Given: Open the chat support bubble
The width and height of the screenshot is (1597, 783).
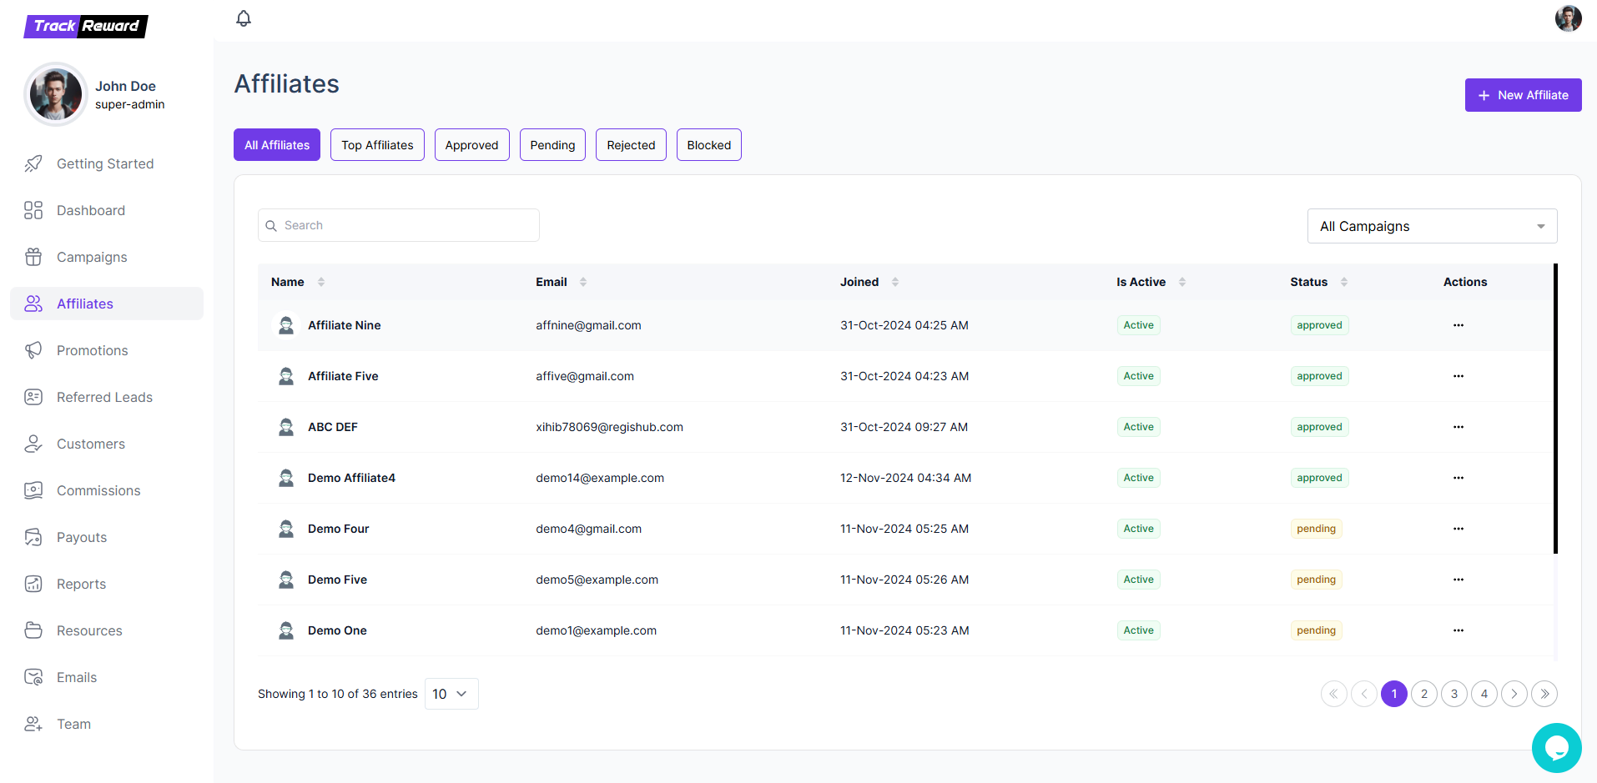Looking at the screenshot, I should (x=1556, y=748).
